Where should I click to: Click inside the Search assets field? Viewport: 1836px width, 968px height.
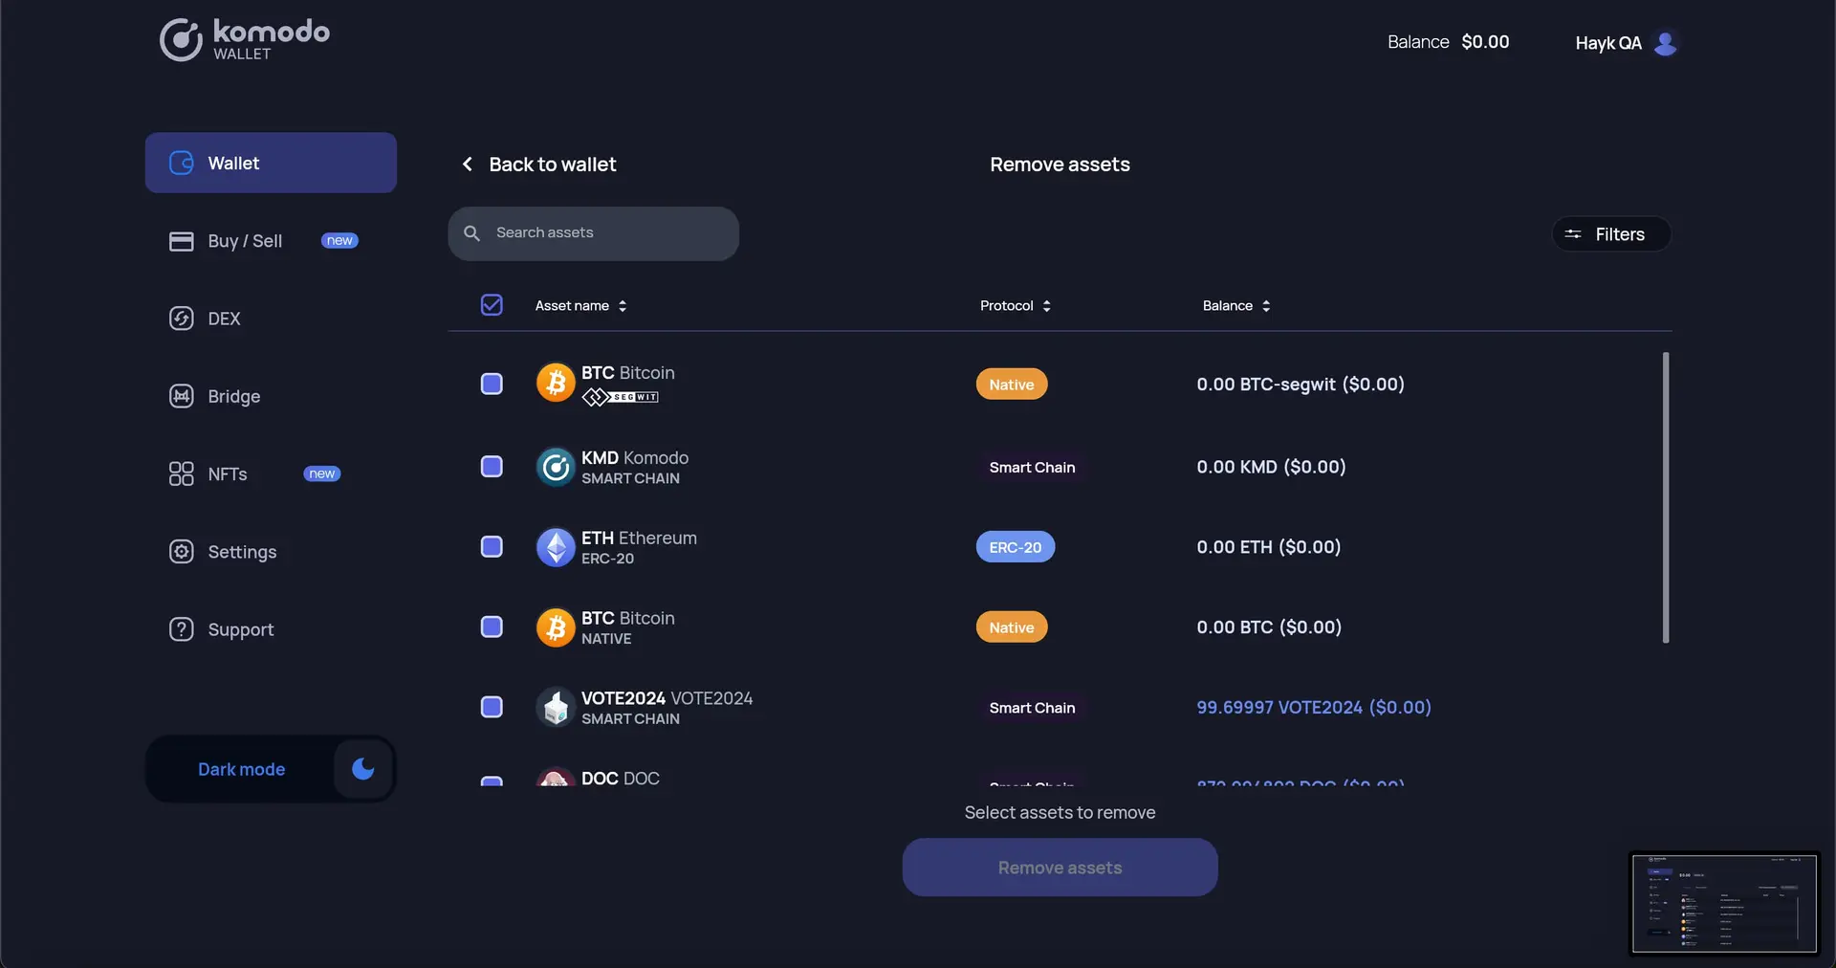pyautogui.click(x=593, y=232)
